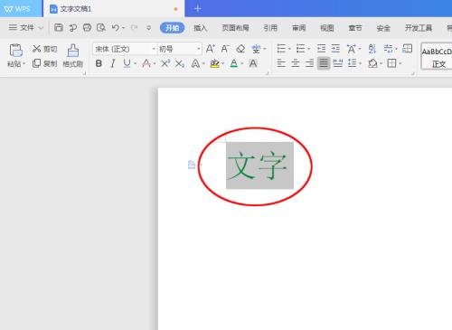Open the Paste options dropdown arrow
This screenshot has height=330, width=452.
pos(24,64)
